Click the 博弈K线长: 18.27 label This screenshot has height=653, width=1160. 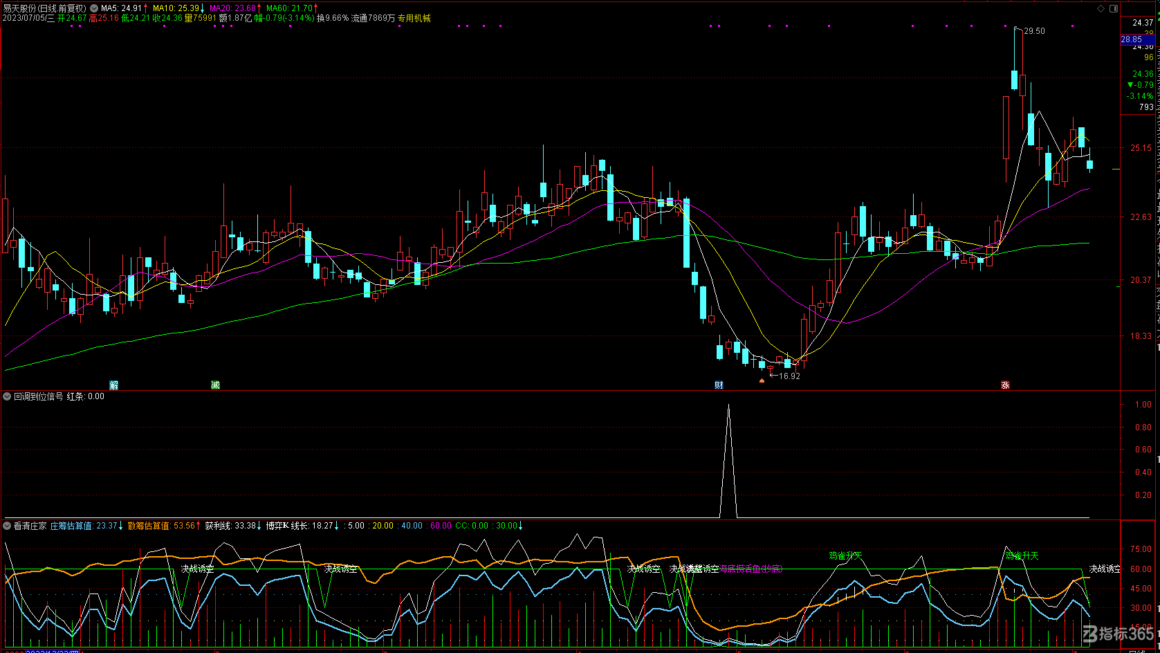coord(300,526)
